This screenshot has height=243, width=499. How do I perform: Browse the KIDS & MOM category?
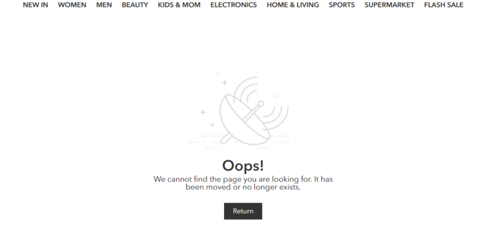[179, 5]
